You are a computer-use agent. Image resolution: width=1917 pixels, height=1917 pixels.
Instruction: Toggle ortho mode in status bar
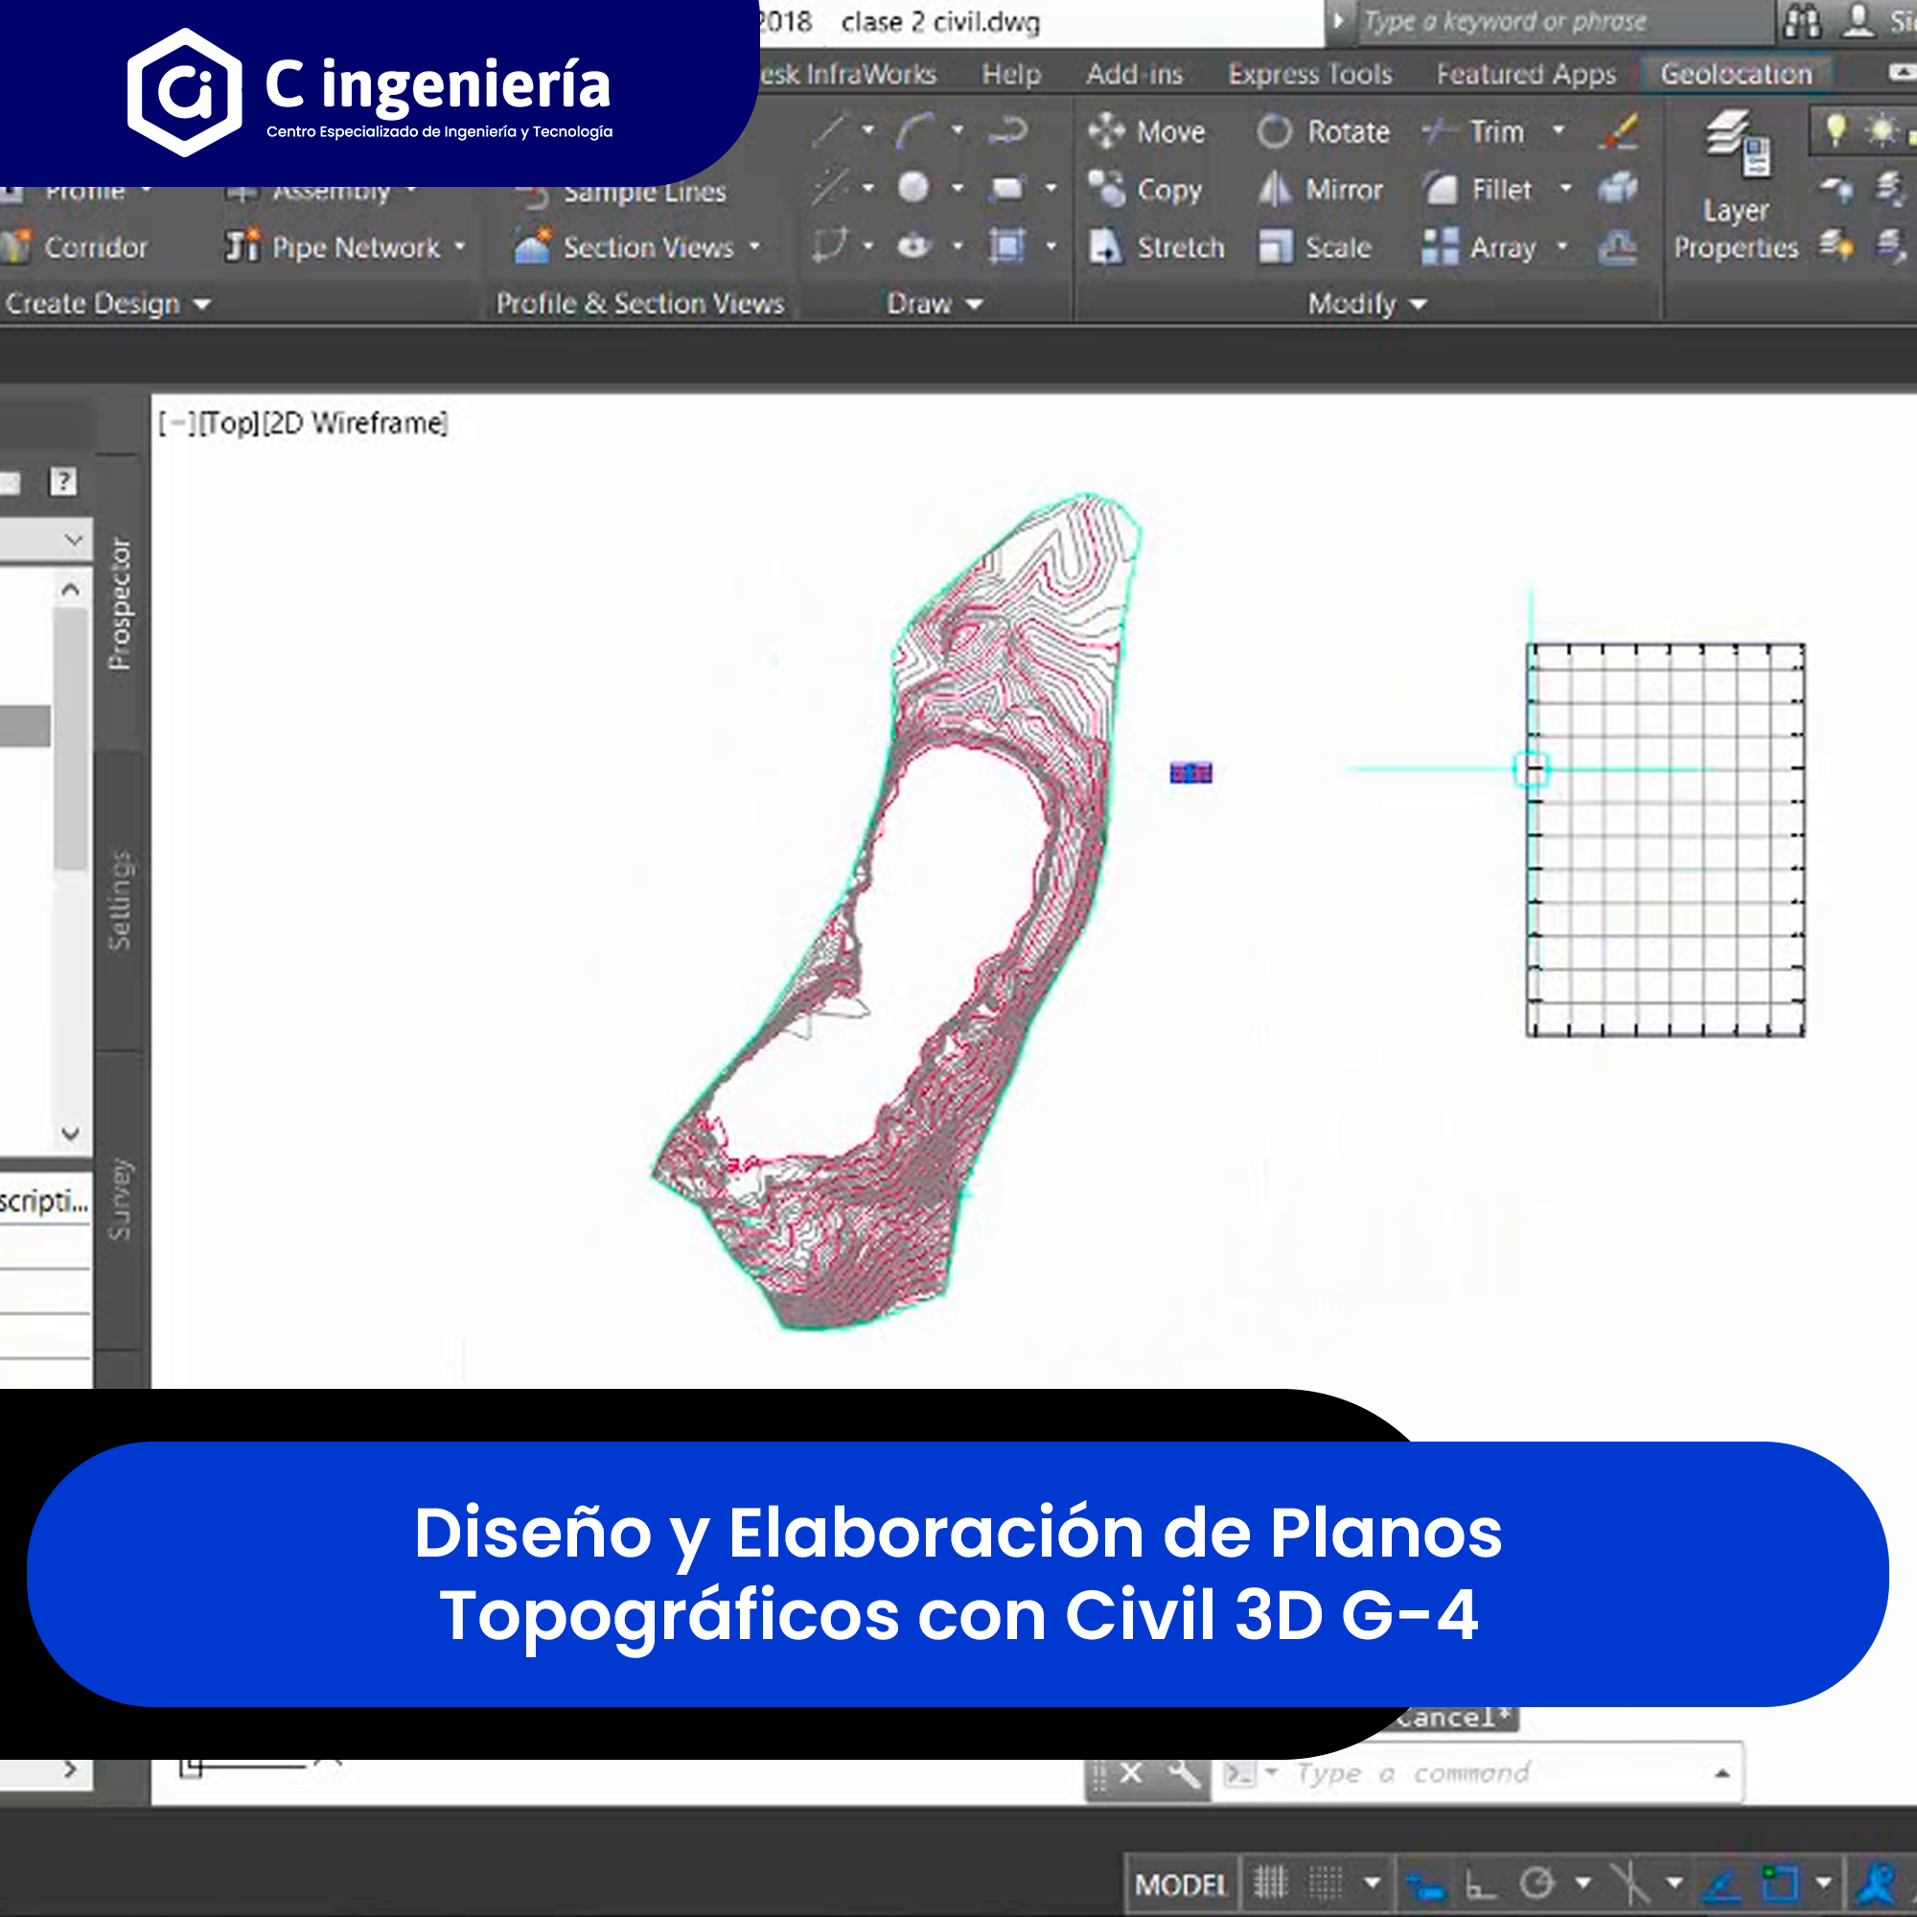point(1481,1882)
